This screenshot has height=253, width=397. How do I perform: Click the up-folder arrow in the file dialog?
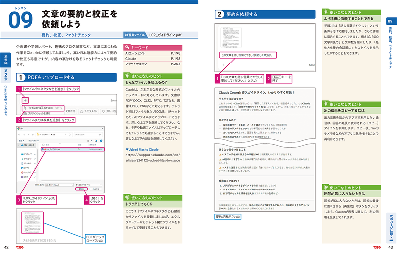tap(33, 135)
